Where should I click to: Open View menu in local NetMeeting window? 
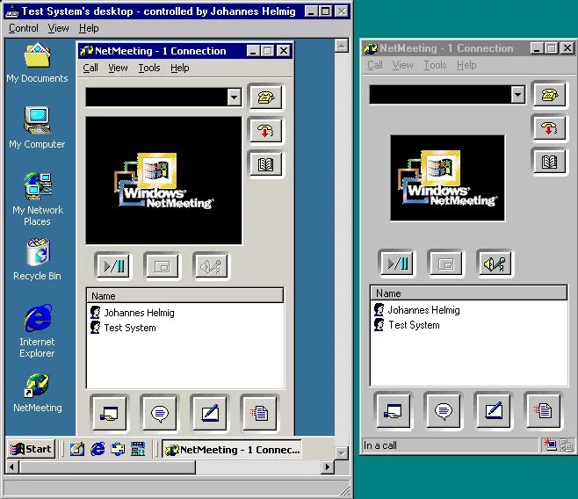click(402, 65)
